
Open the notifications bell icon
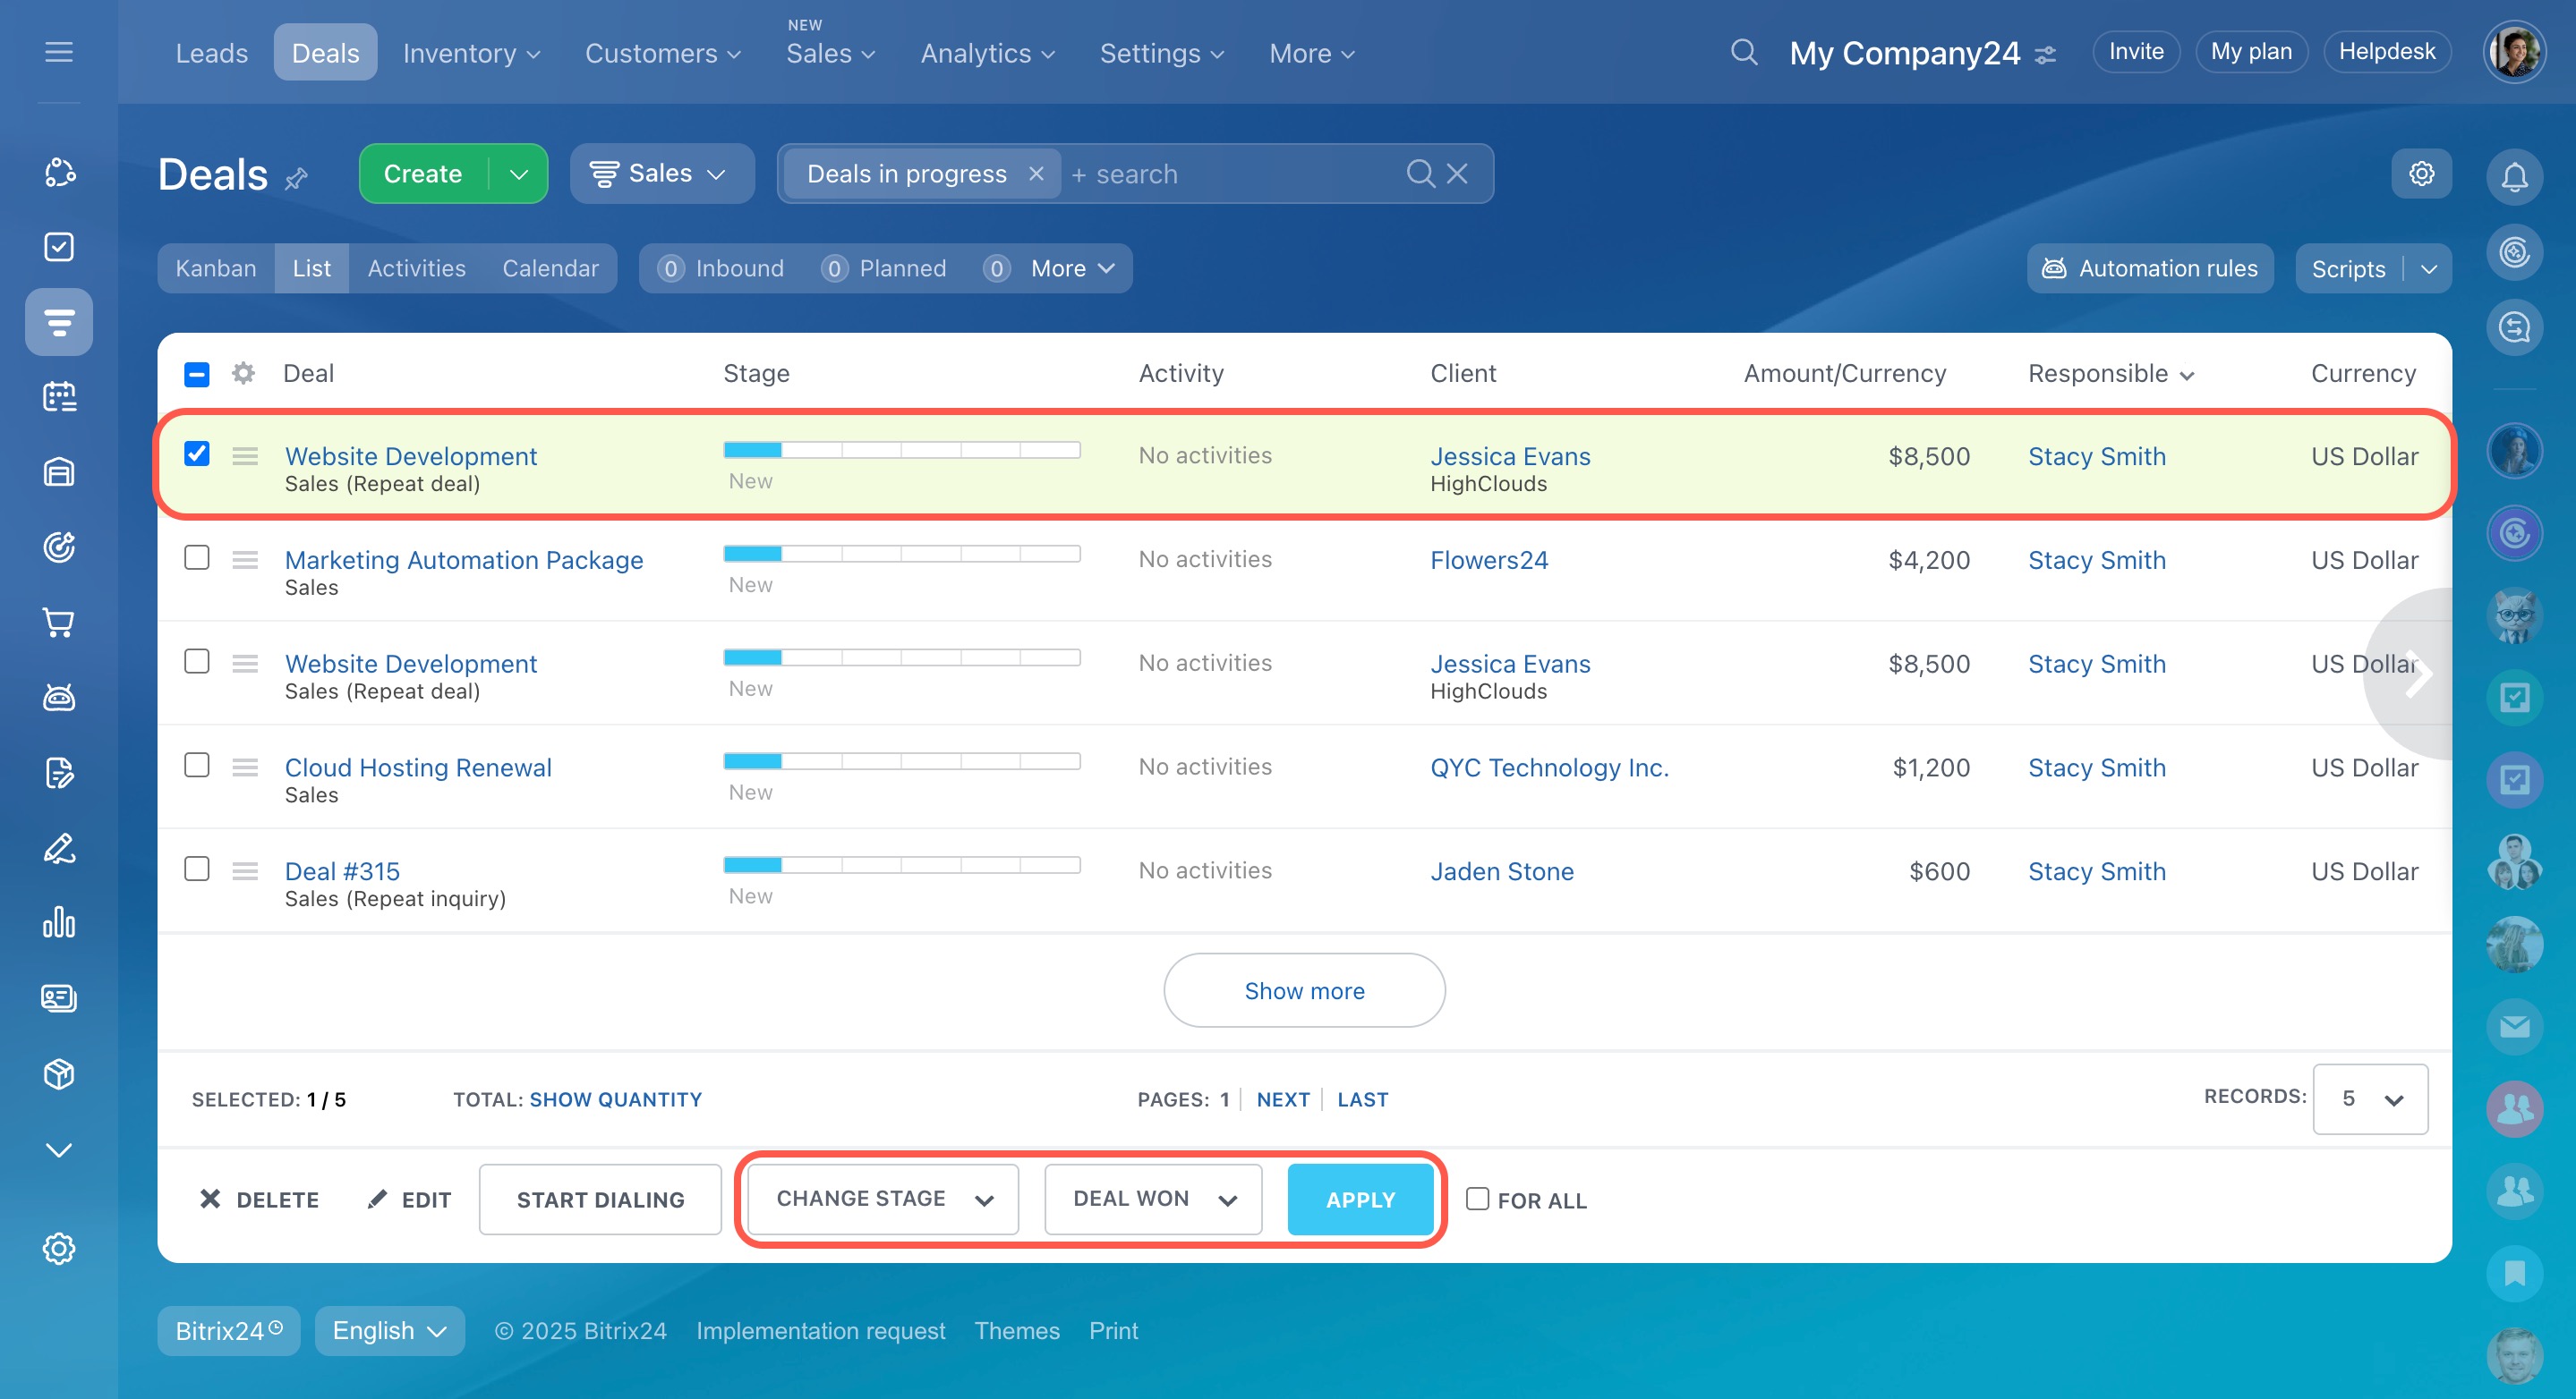(x=2514, y=176)
